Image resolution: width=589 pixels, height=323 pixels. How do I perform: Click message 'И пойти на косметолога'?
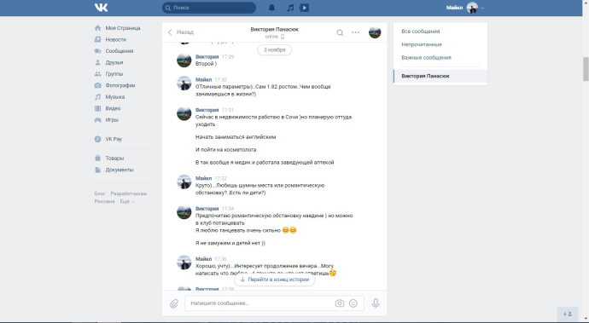point(225,150)
